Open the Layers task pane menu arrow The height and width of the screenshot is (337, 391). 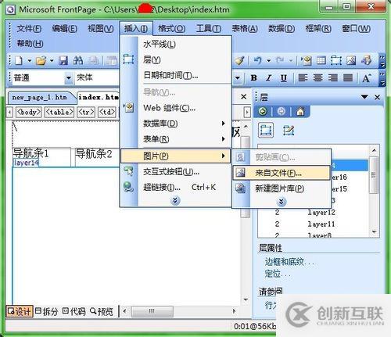click(364, 97)
